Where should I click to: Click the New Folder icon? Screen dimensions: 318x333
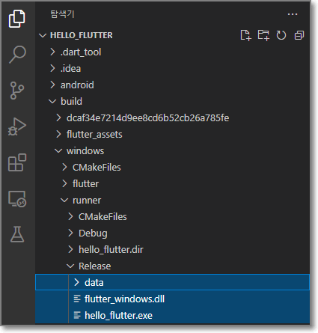(263, 35)
